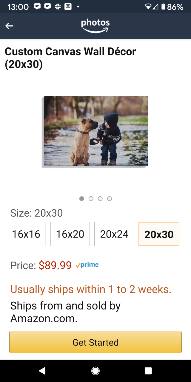
Task: Open the canvas product image
Action: coord(95,131)
